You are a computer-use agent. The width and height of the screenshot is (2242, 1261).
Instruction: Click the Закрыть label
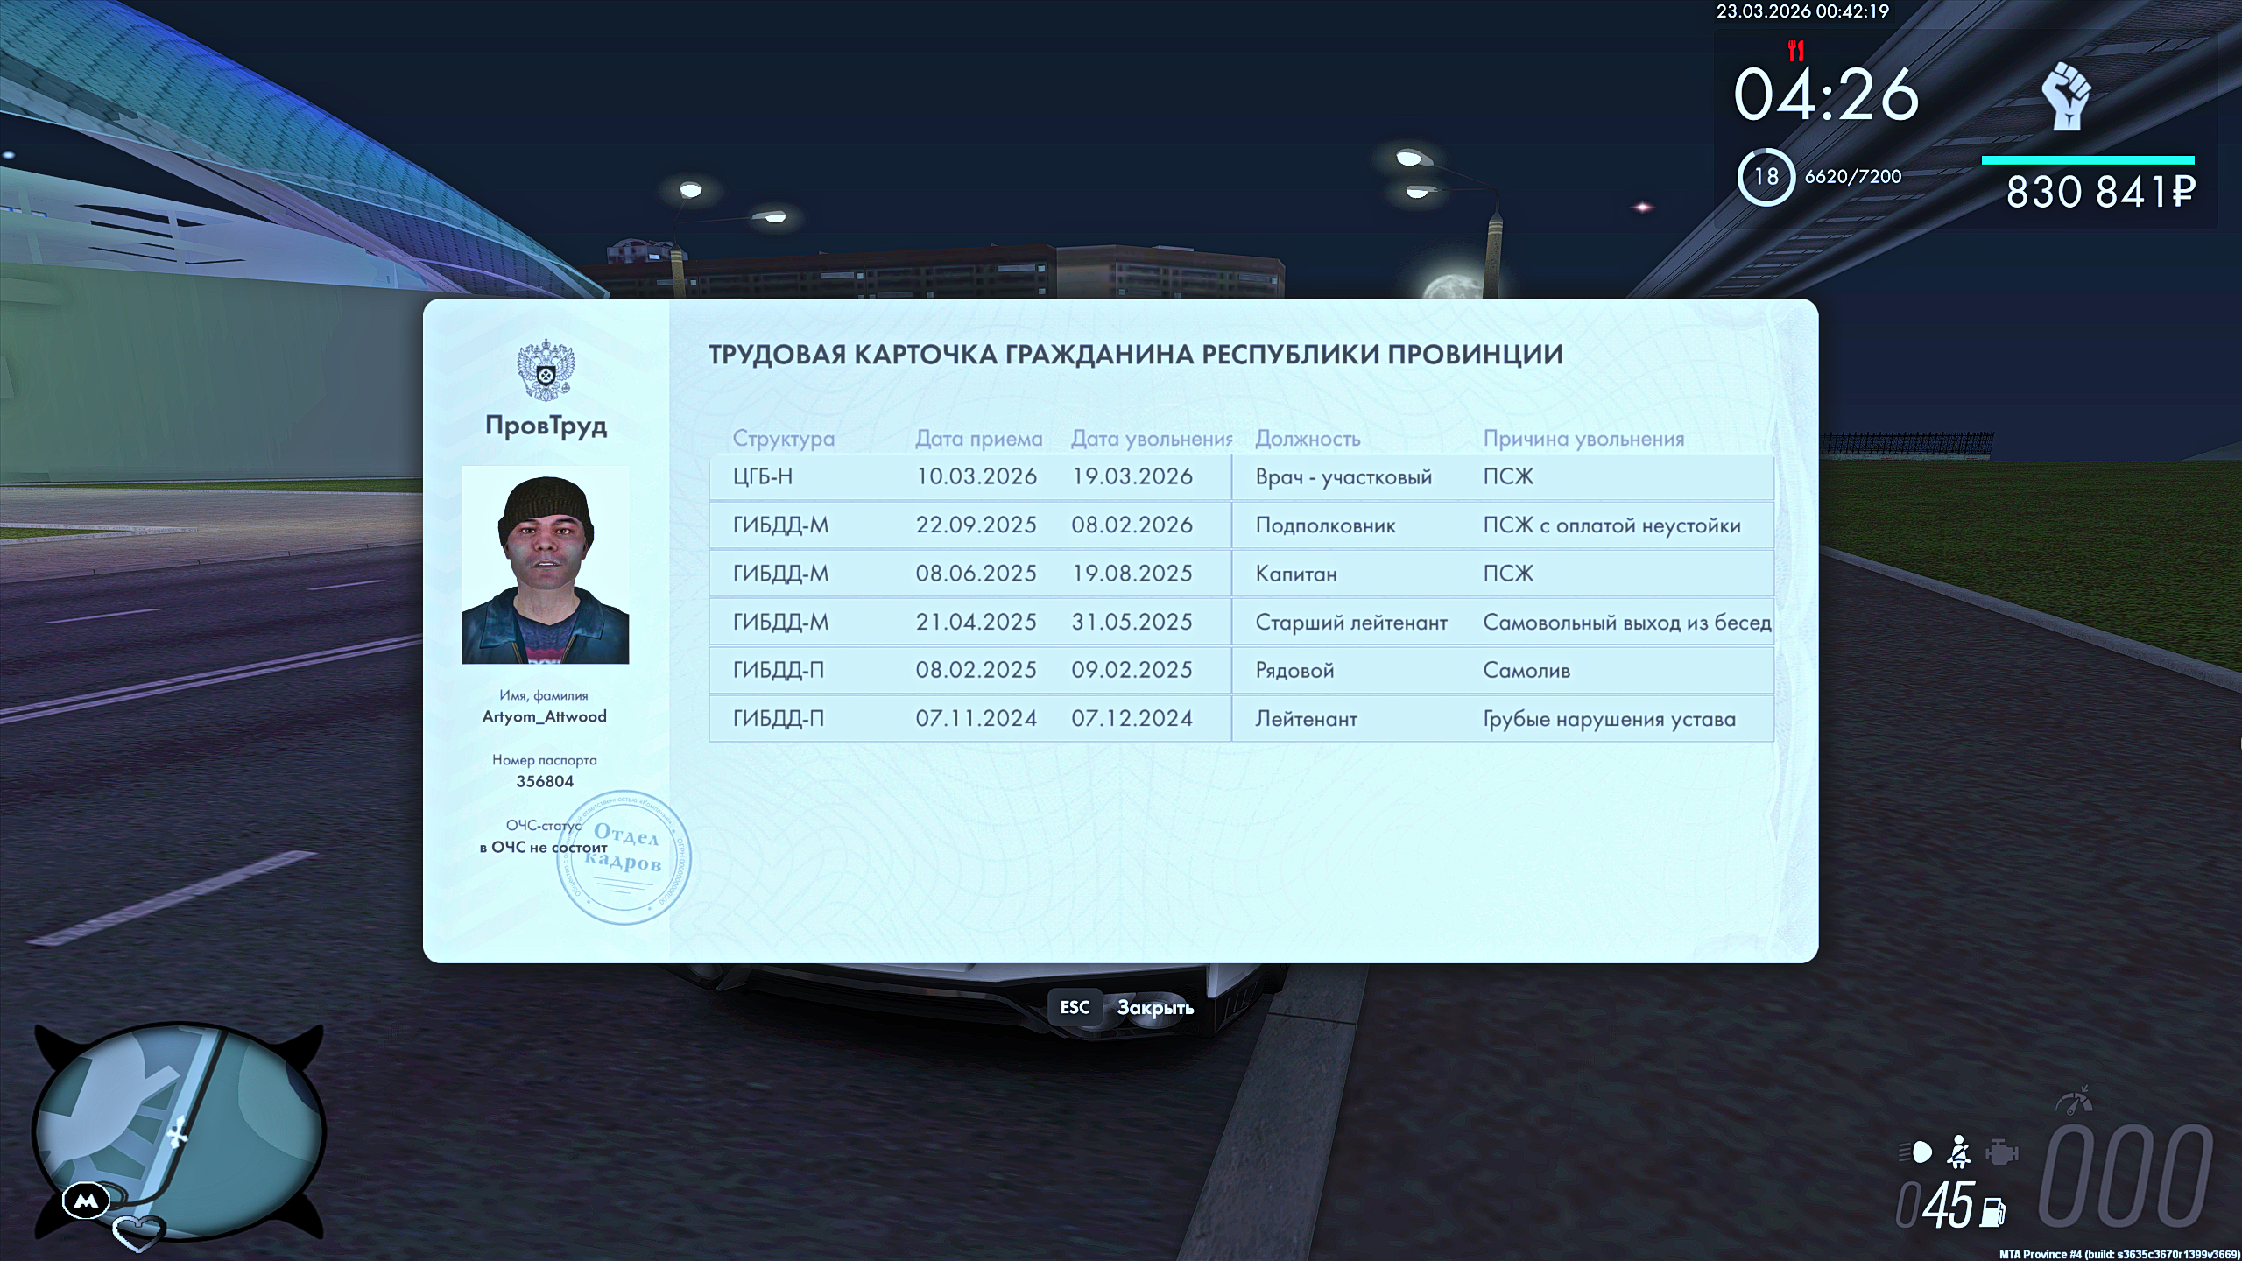coord(1155,1008)
